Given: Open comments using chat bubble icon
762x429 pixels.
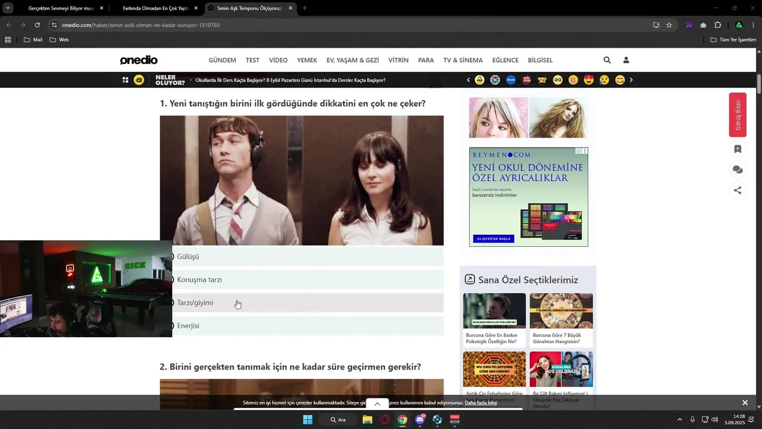Looking at the screenshot, I should tap(738, 170).
